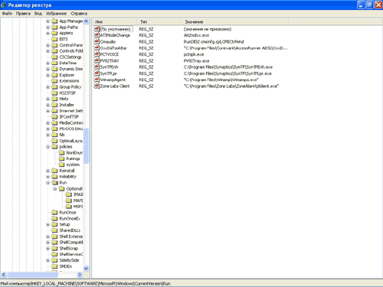Screen dimensions: 383x287
Task: Select the Ati2mdxx.exe value data
Action: point(196,35)
